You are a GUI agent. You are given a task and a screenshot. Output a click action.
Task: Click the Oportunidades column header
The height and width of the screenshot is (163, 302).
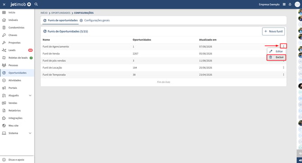142,40
